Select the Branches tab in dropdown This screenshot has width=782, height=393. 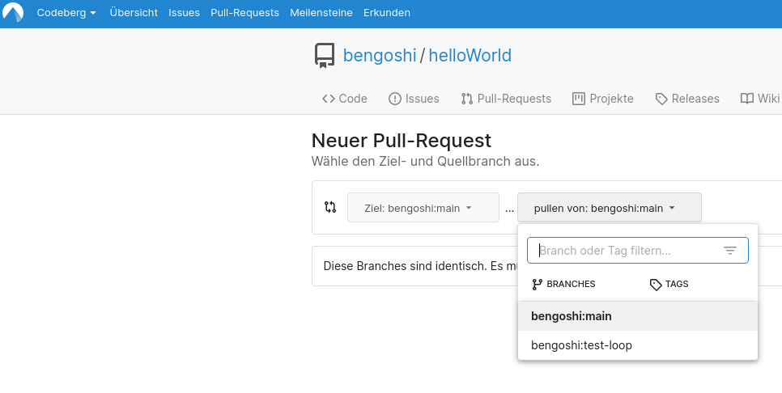(x=563, y=284)
